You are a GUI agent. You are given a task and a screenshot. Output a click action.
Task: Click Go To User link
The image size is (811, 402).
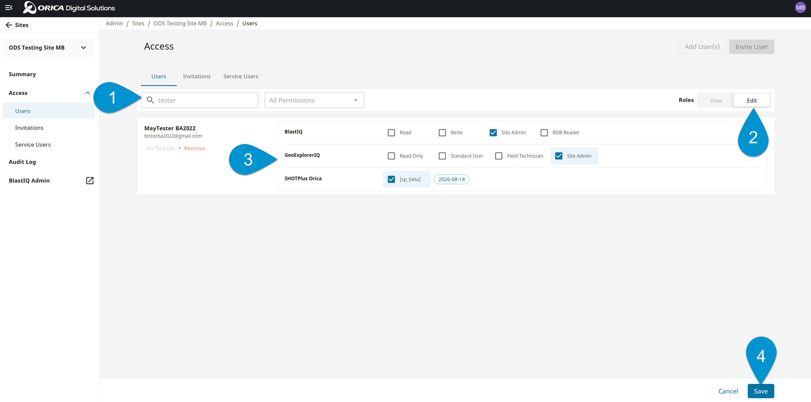[x=160, y=148]
